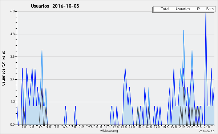The height and width of the screenshot is (134, 218).
Task: Click the '13 h' x-axis label
Action: (x=124, y=127)
